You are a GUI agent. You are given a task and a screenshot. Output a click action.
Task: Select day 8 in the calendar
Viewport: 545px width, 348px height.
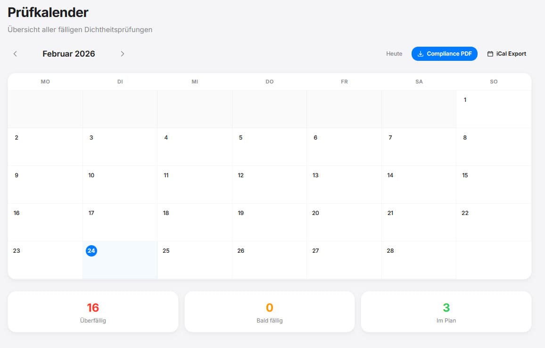tap(494, 147)
